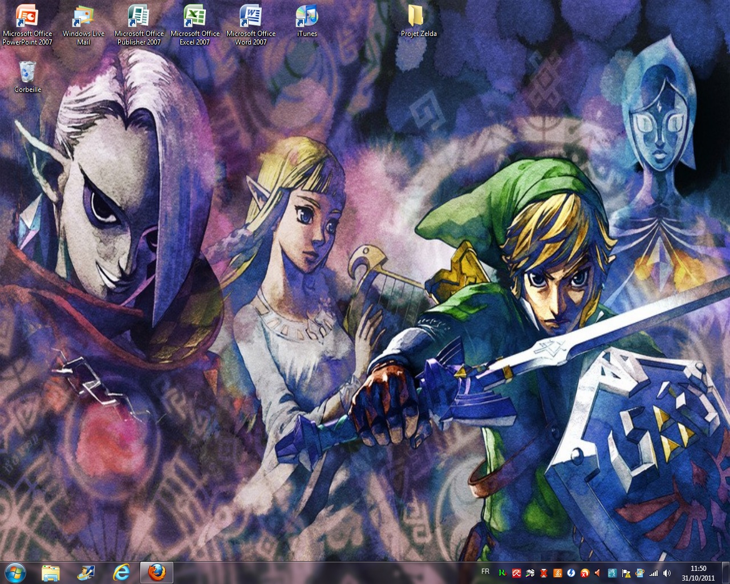Open Windows Explorer from the taskbar

[51, 572]
